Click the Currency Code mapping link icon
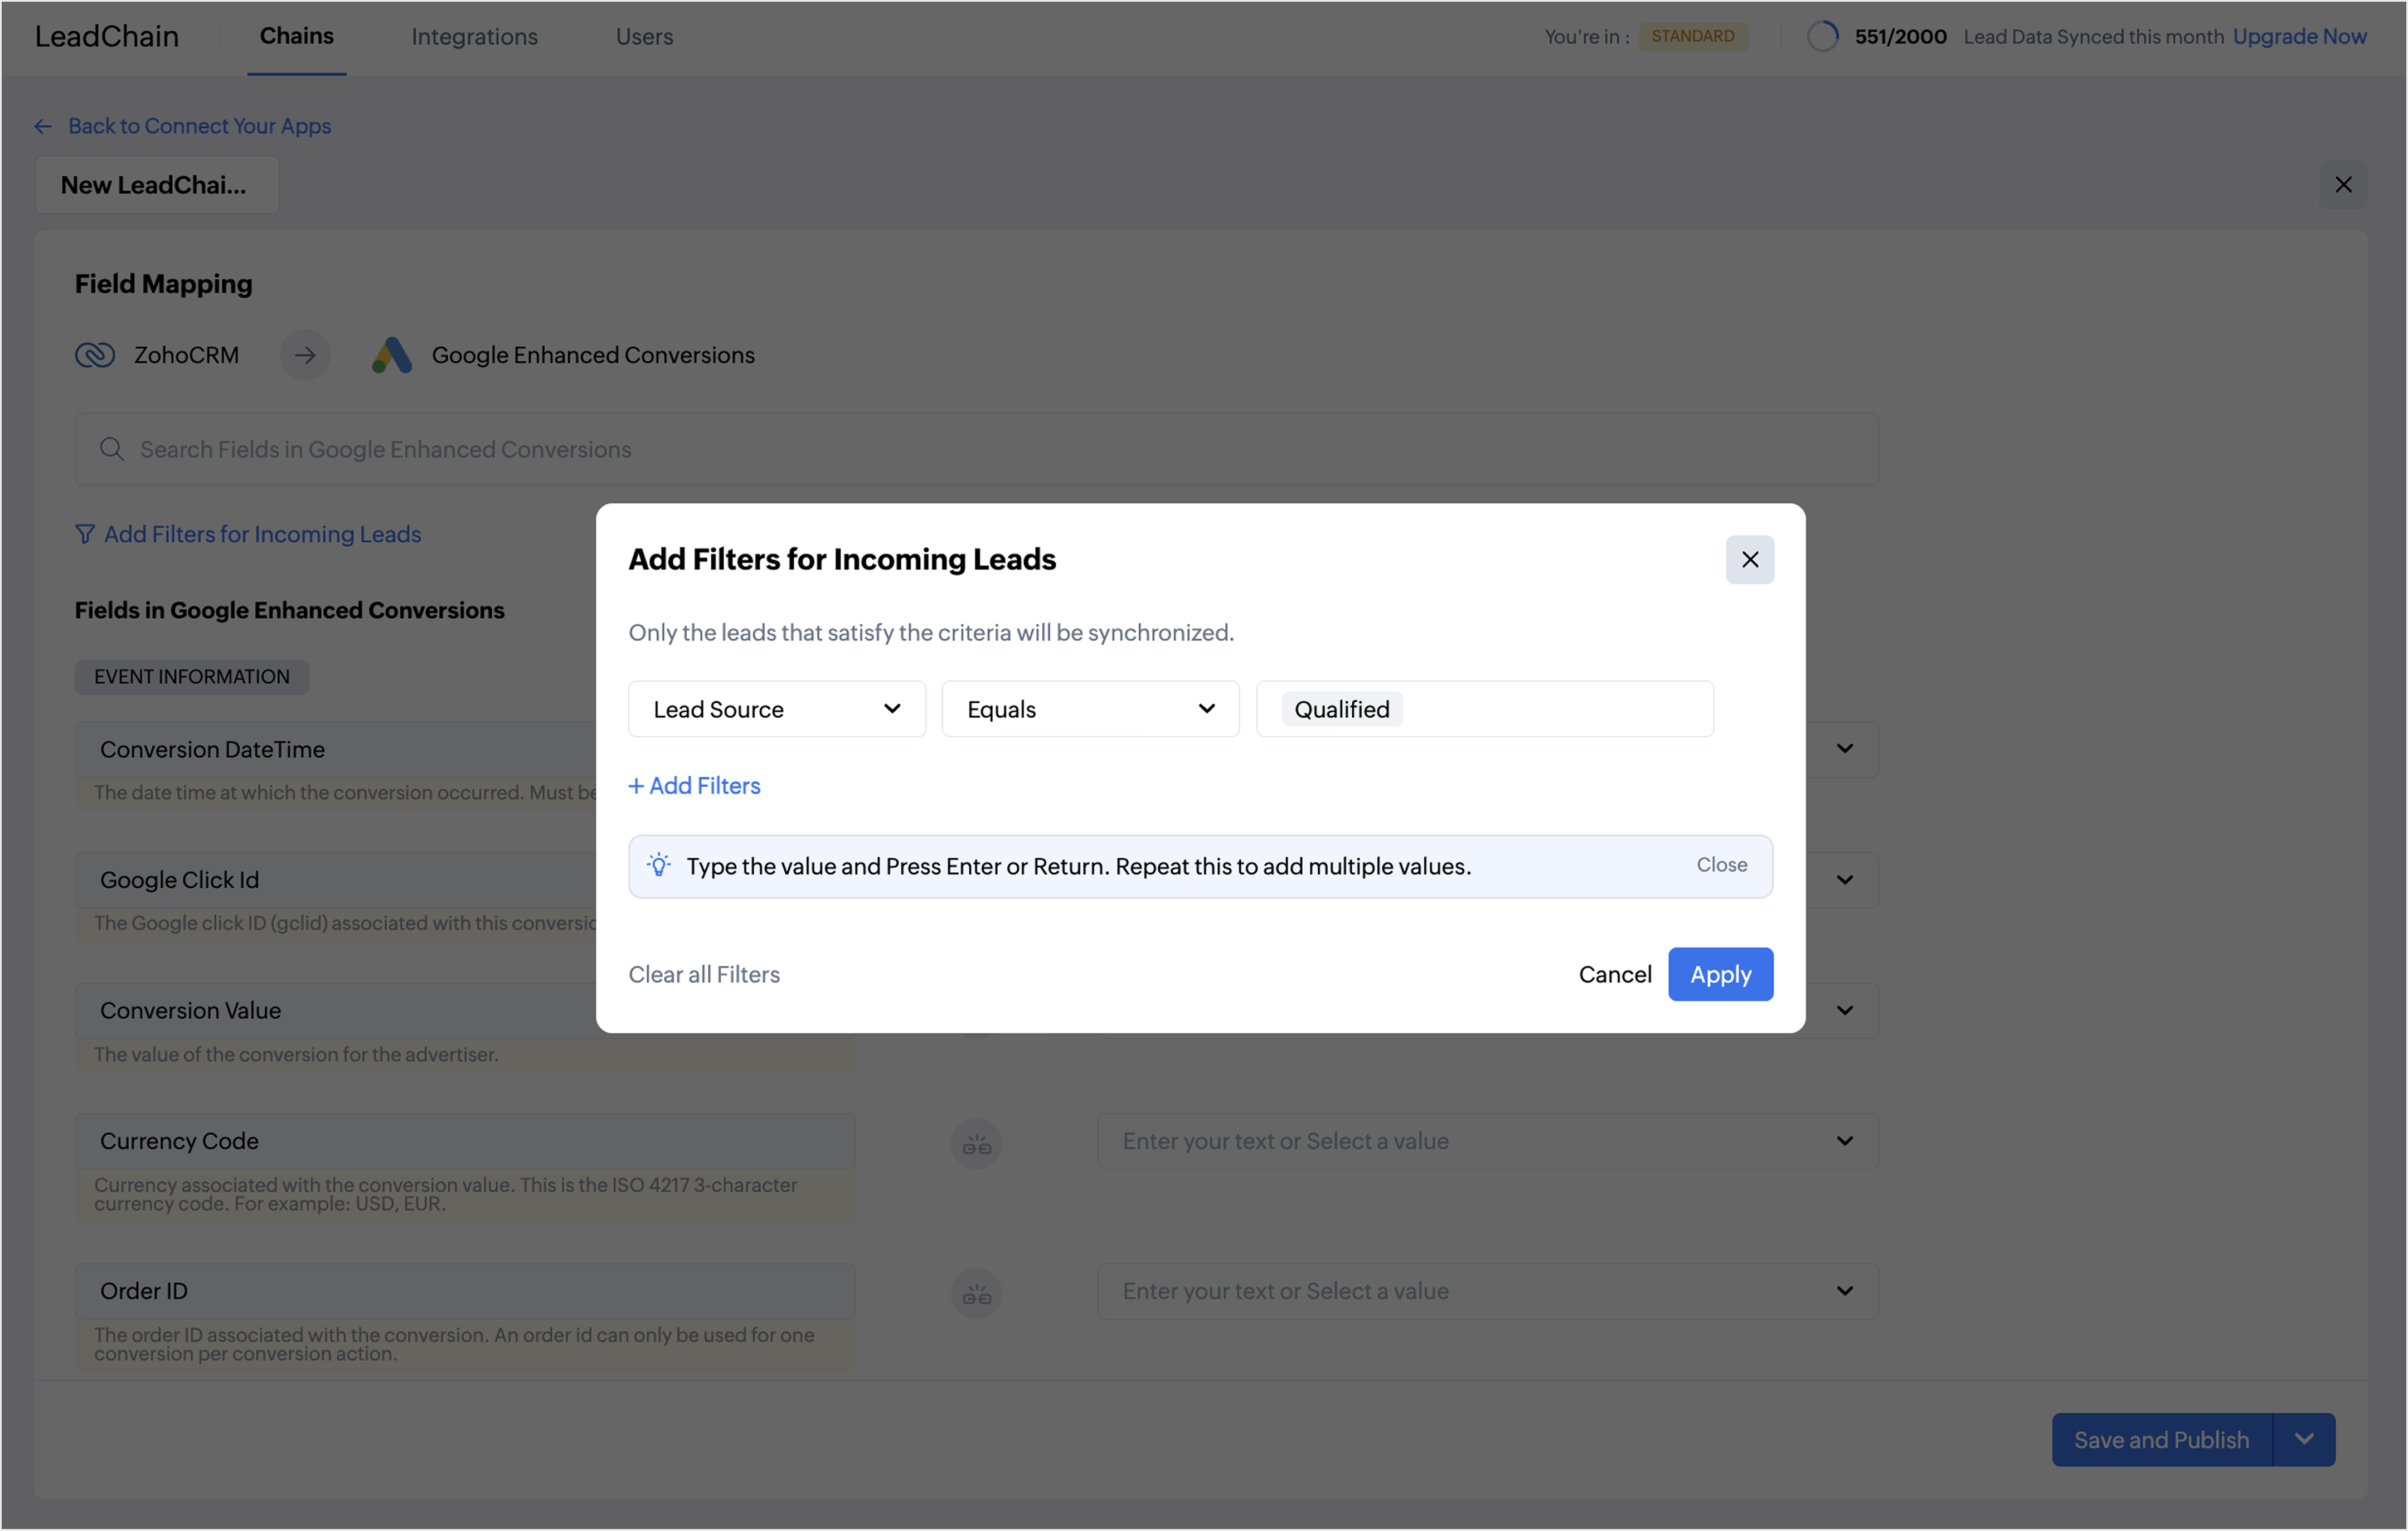Viewport: 2408px width, 1531px height. point(976,1143)
